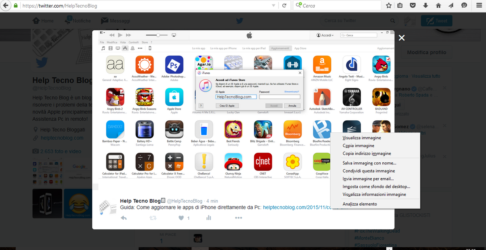Click the Tweet compose button
486x250 pixels.
pos(437,21)
